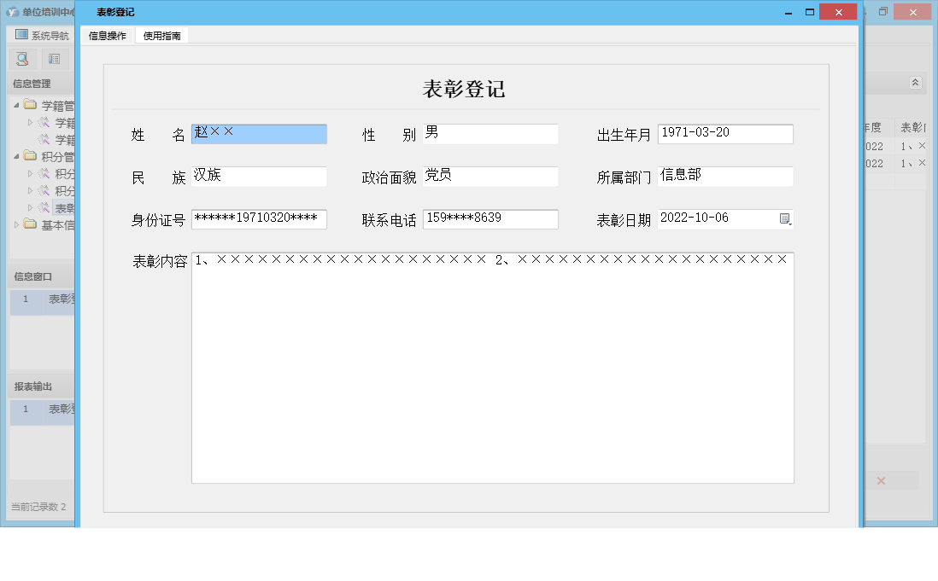Click the 姓名 field containing 赵××
Screen dimensions: 938x581
pos(259,134)
